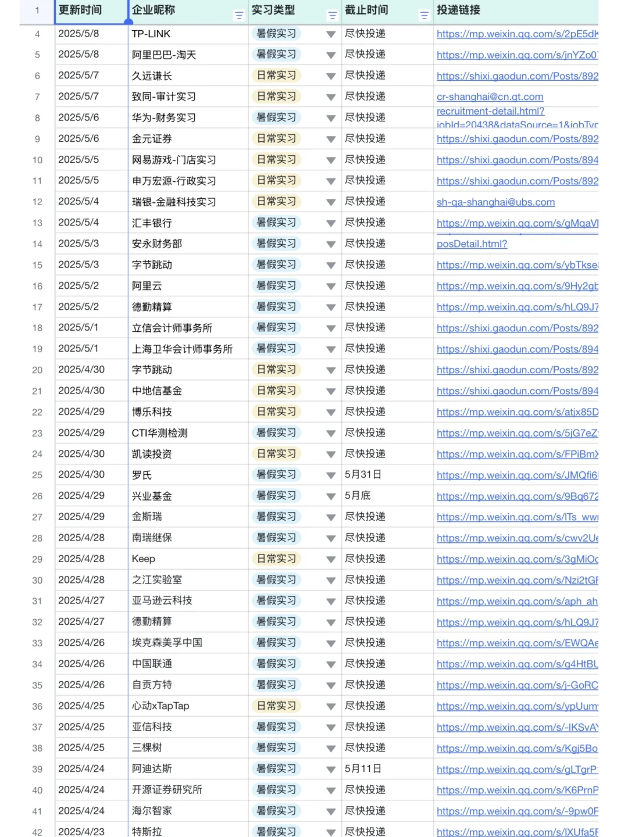
Task: Select company cell 博乐科技
Action: pyautogui.click(x=188, y=412)
